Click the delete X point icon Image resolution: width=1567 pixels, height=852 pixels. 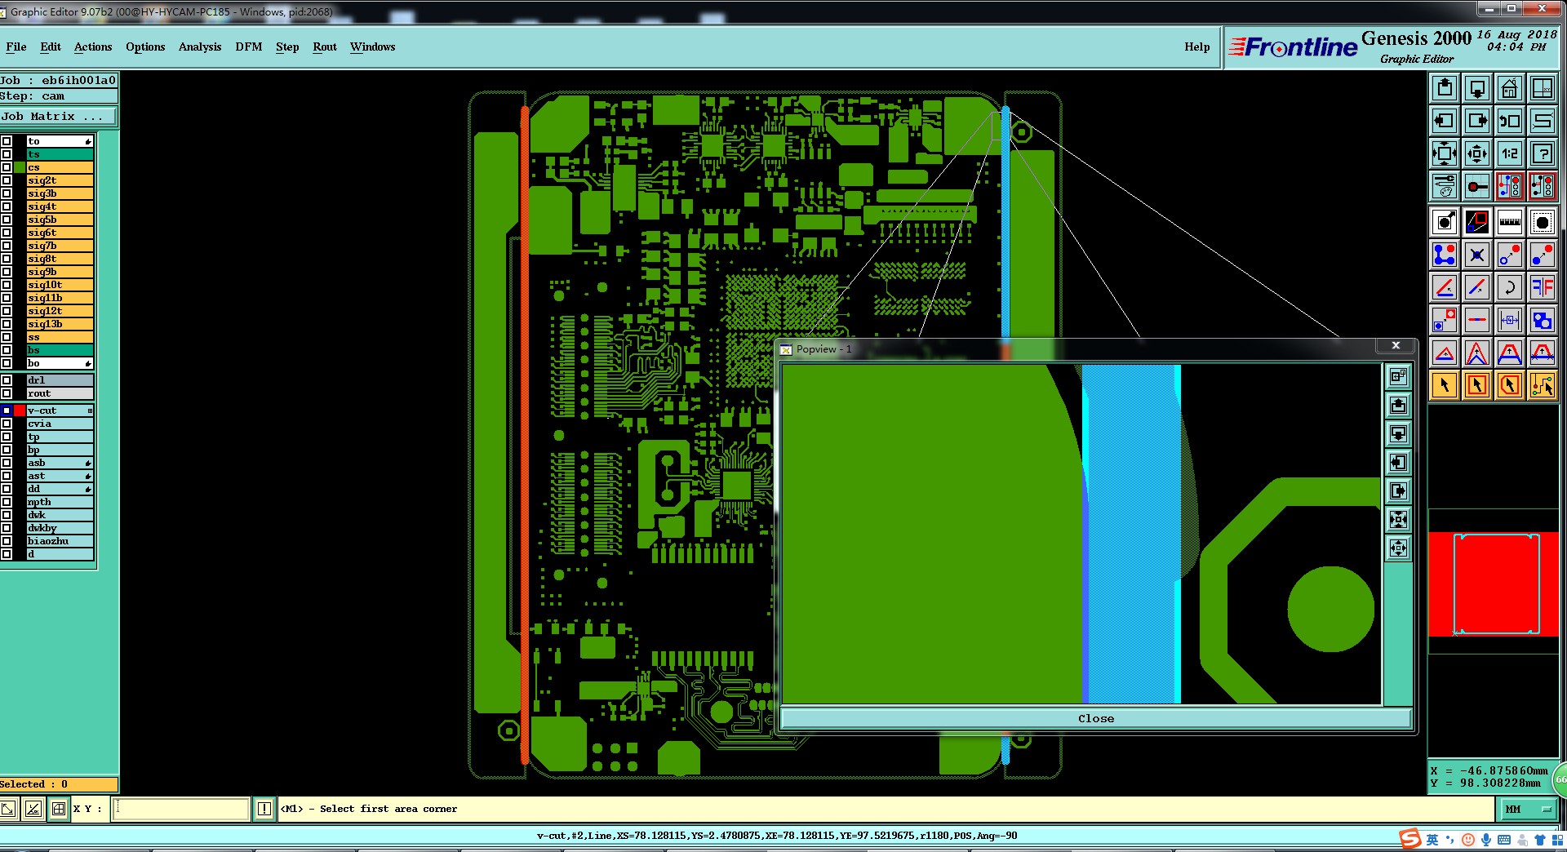click(x=1477, y=255)
